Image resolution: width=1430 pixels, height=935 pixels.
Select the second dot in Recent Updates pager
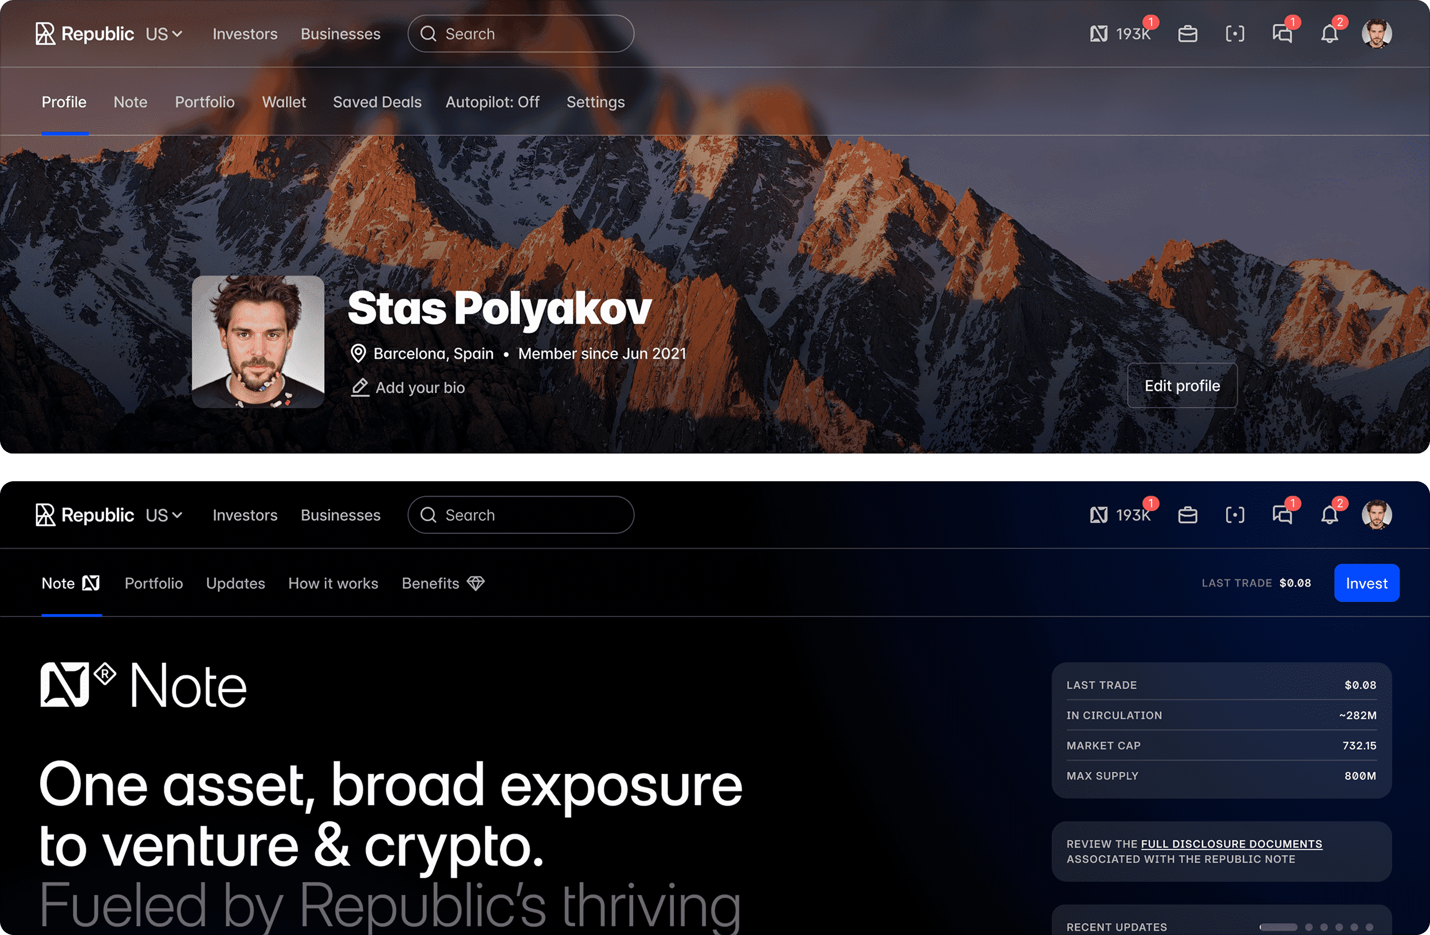1309,927
